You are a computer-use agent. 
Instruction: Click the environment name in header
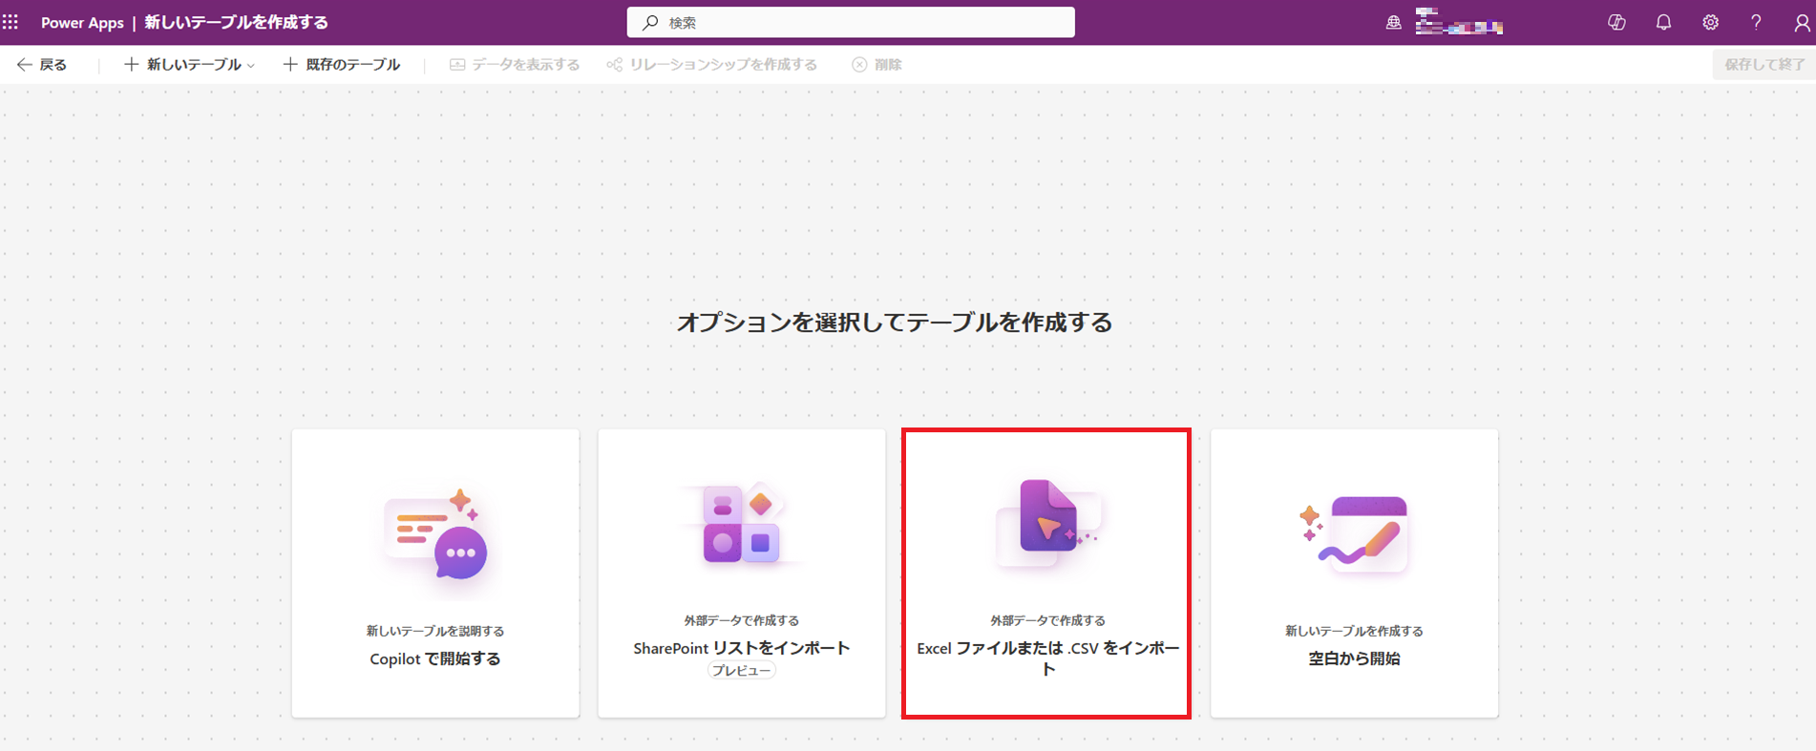(1459, 22)
